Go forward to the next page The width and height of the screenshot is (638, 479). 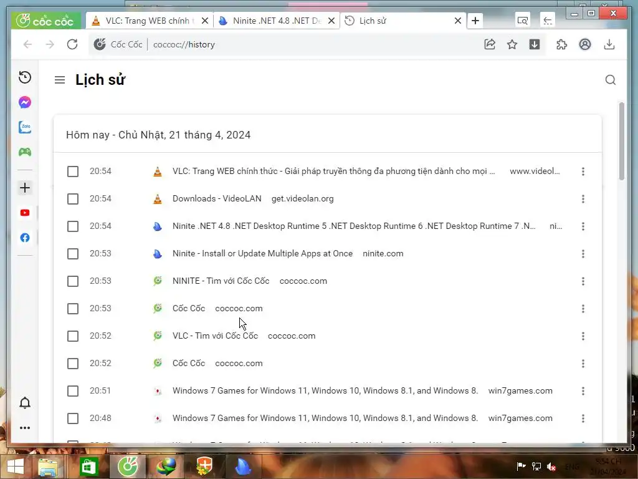click(50, 44)
